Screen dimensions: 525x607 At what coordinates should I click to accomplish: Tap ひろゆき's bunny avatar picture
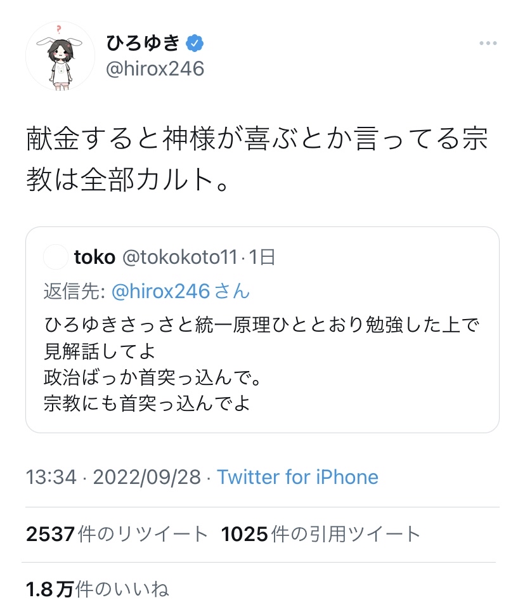click(x=60, y=56)
